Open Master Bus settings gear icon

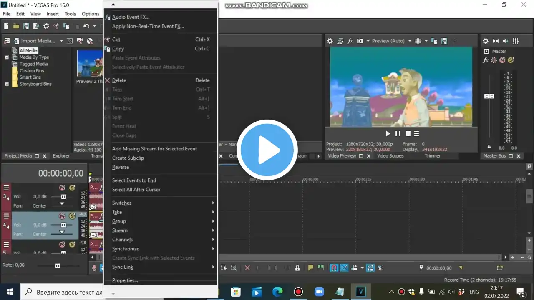pos(486,41)
